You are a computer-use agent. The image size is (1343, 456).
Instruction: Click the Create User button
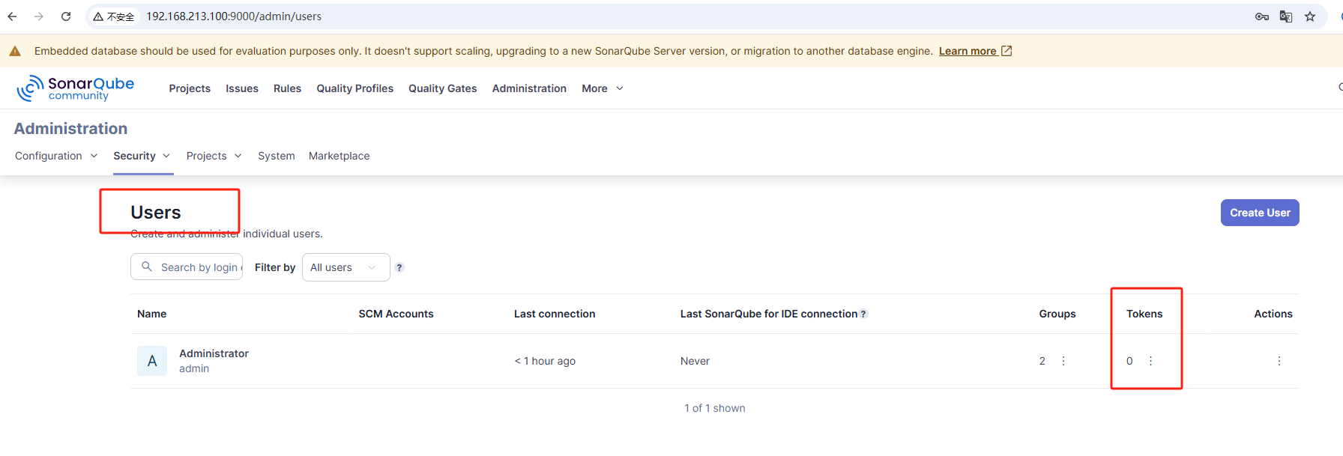pyautogui.click(x=1260, y=213)
